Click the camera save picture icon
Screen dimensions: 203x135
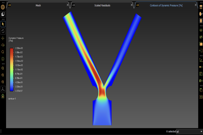tap(201, 97)
